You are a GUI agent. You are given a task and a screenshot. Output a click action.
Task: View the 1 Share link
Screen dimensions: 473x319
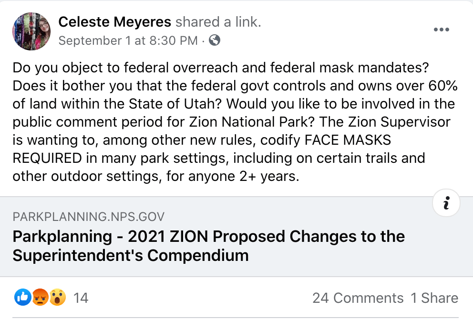(434, 299)
